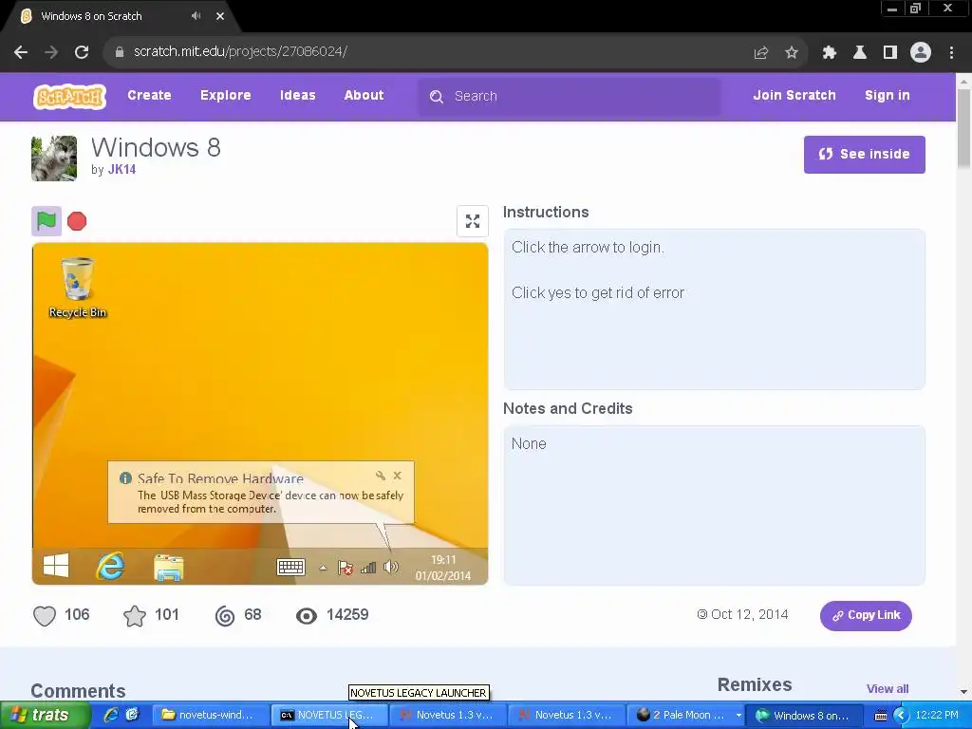Click the wrench icon in notification balloon

coord(380,476)
